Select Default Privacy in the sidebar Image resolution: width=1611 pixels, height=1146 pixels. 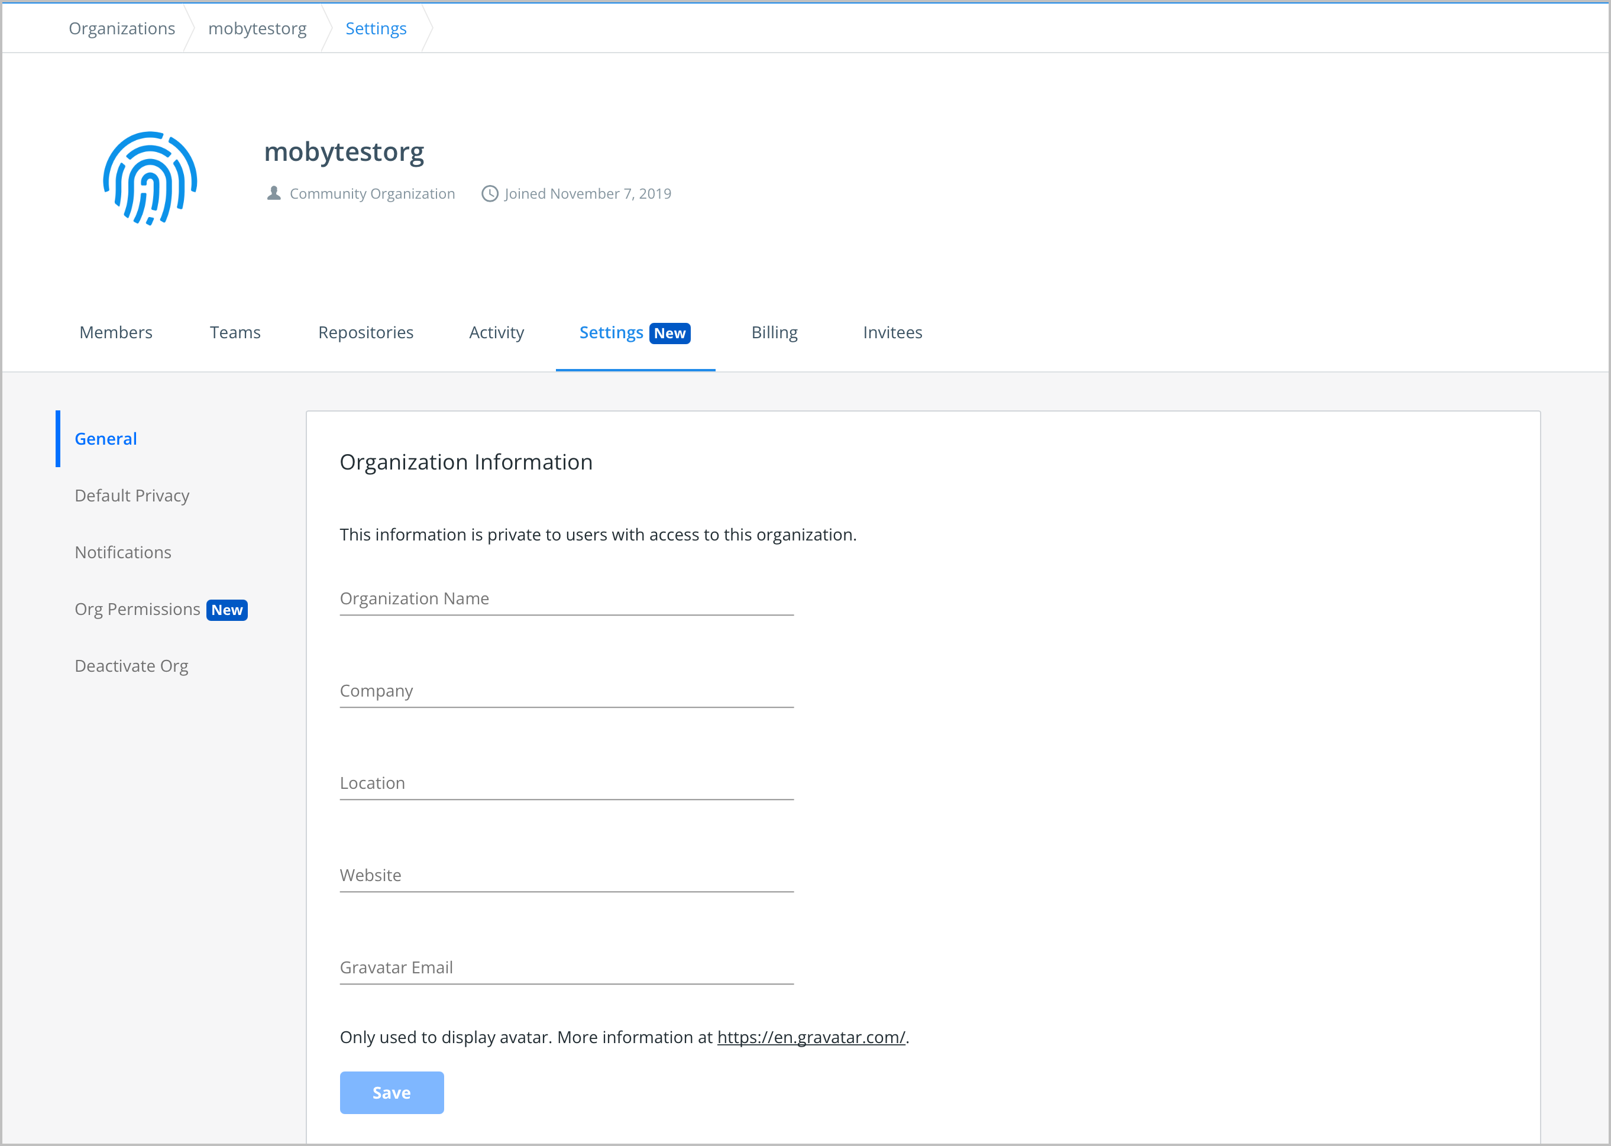[x=131, y=496]
